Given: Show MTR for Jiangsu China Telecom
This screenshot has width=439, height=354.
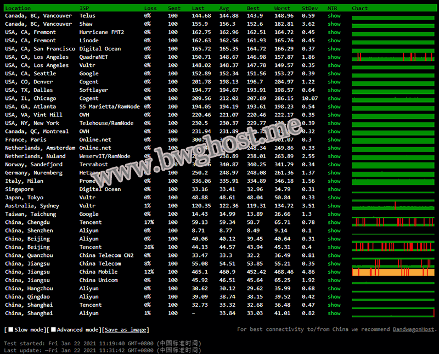Looking at the screenshot, I should (x=334, y=264).
